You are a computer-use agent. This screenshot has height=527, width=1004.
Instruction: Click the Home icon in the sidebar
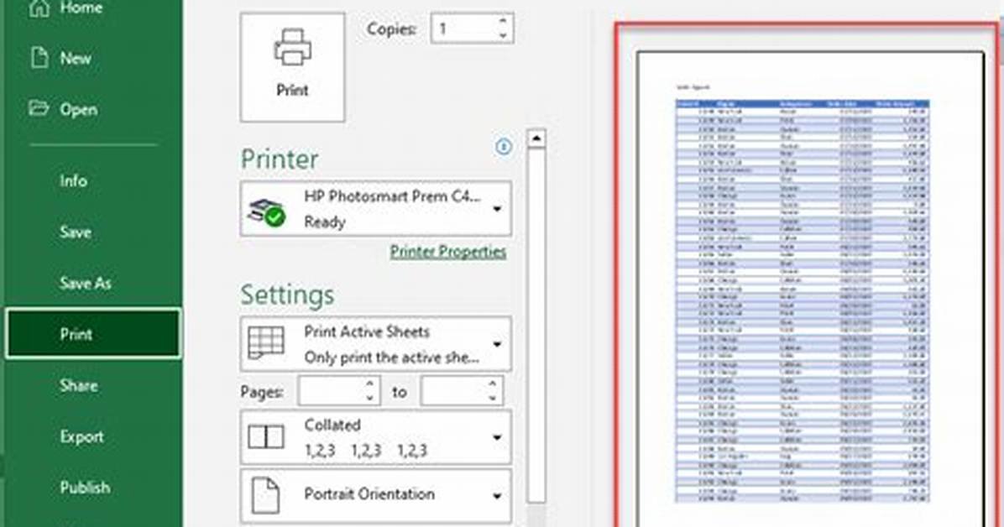(39, 8)
